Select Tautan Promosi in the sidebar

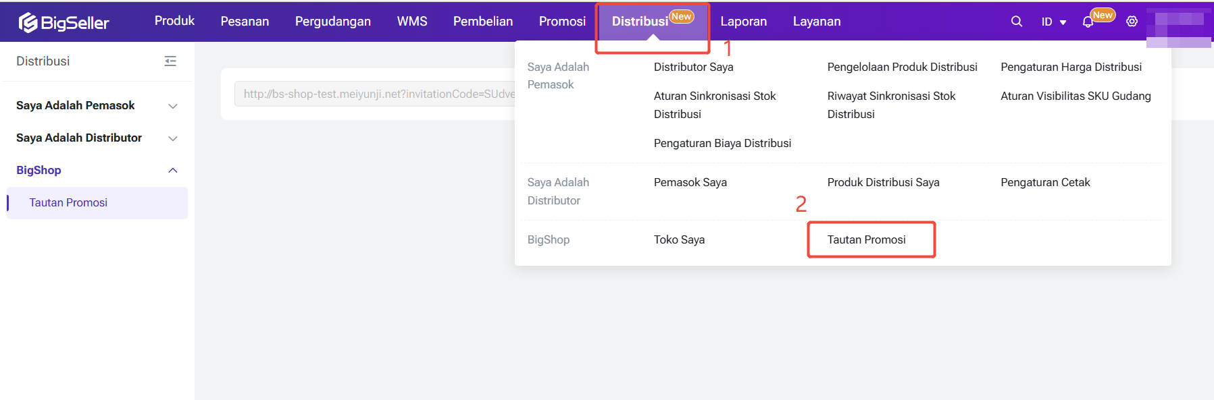pos(68,203)
